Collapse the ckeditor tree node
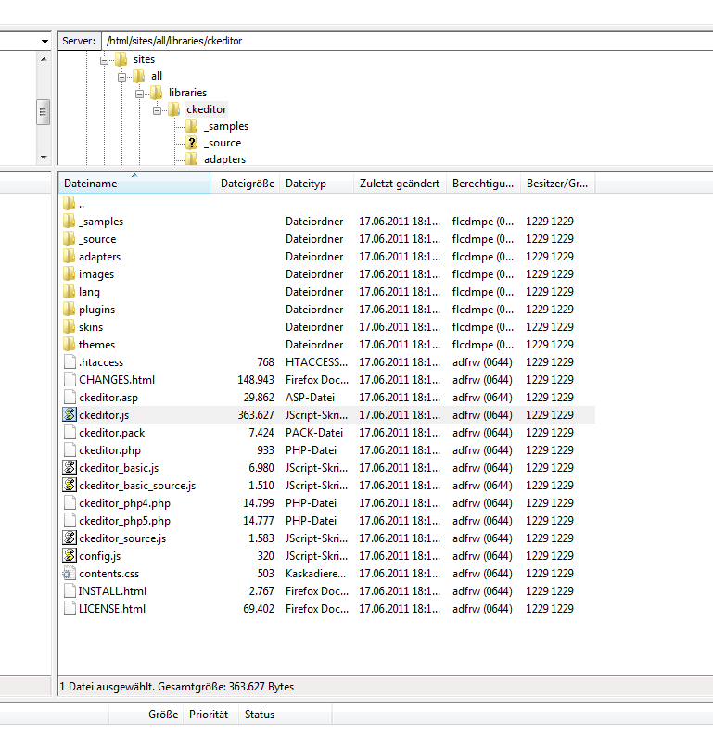713x747 pixels. pos(158,110)
